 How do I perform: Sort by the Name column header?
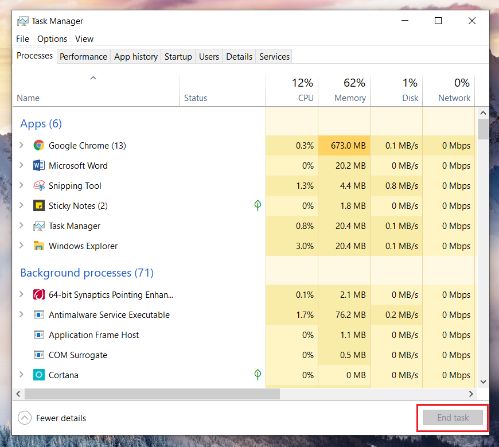coord(96,91)
